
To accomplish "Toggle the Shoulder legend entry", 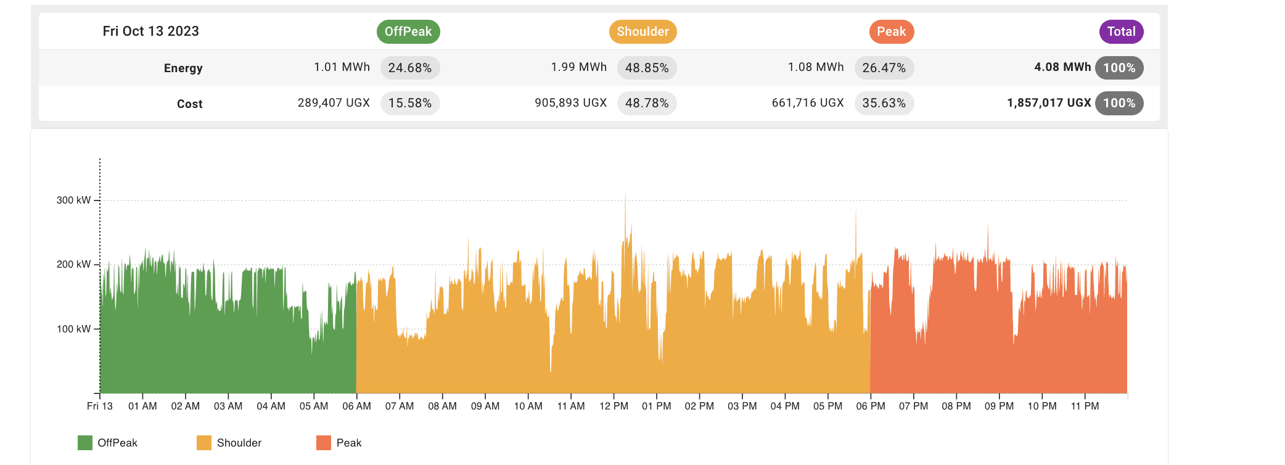I will point(229,443).
